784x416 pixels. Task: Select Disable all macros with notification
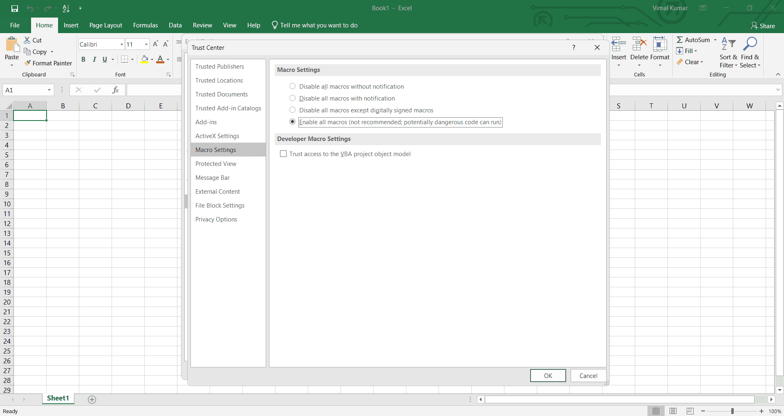(292, 98)
